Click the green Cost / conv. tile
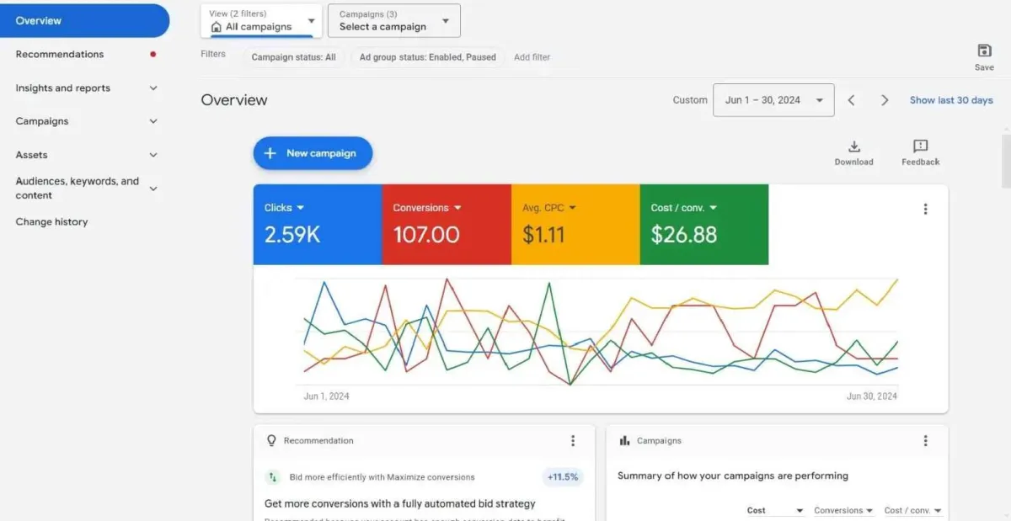This screenshot has width=1011, height=521. (703, 225)
